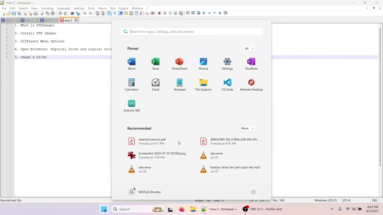
Task: Open the Language menu
Action: pos(63,8)
